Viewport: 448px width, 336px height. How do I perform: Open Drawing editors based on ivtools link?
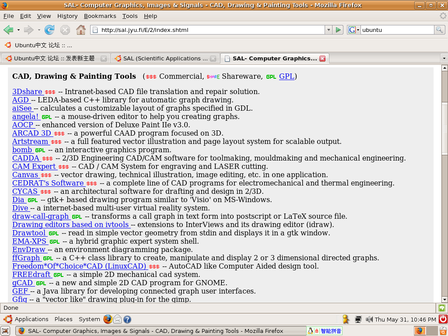coord(70,224)
